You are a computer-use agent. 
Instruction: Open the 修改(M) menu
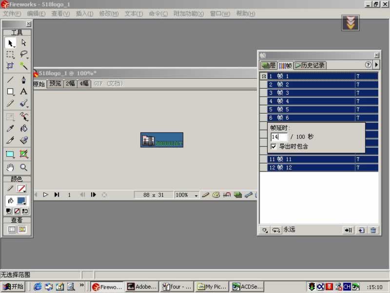(109, 14)
